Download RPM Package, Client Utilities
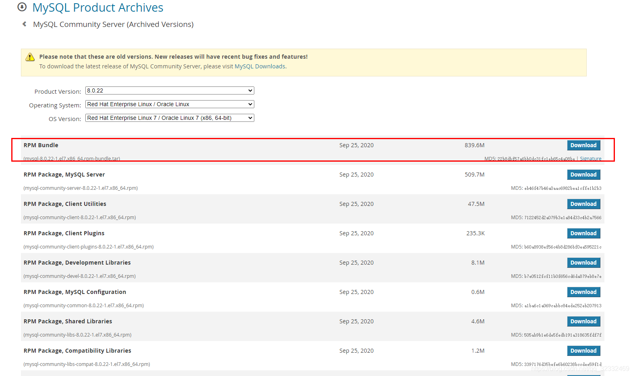This screenshot has width=633, height=376. [x=584, y=204]
